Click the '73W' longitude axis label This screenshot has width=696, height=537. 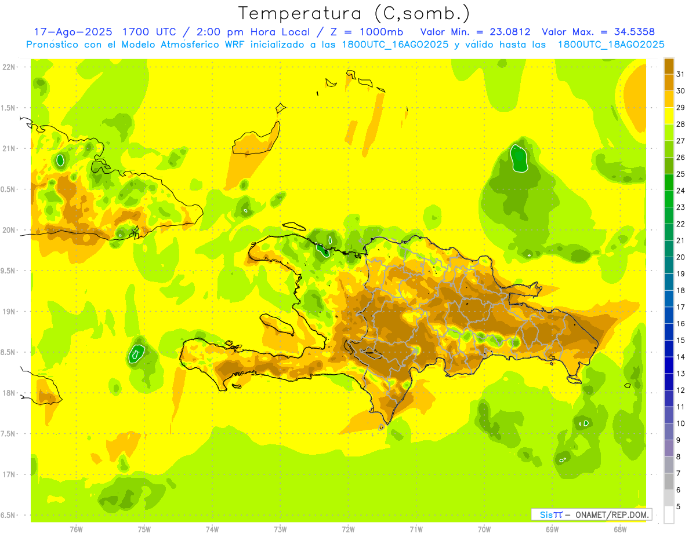click(x=280, y=529)
